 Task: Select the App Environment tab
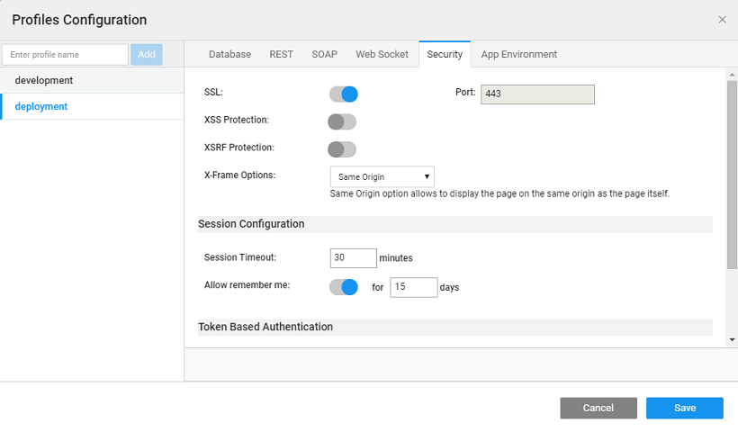518,54
